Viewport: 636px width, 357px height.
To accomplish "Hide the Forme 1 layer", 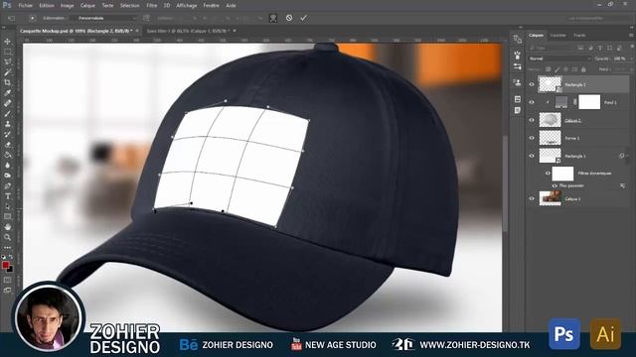I will [532, 138].
